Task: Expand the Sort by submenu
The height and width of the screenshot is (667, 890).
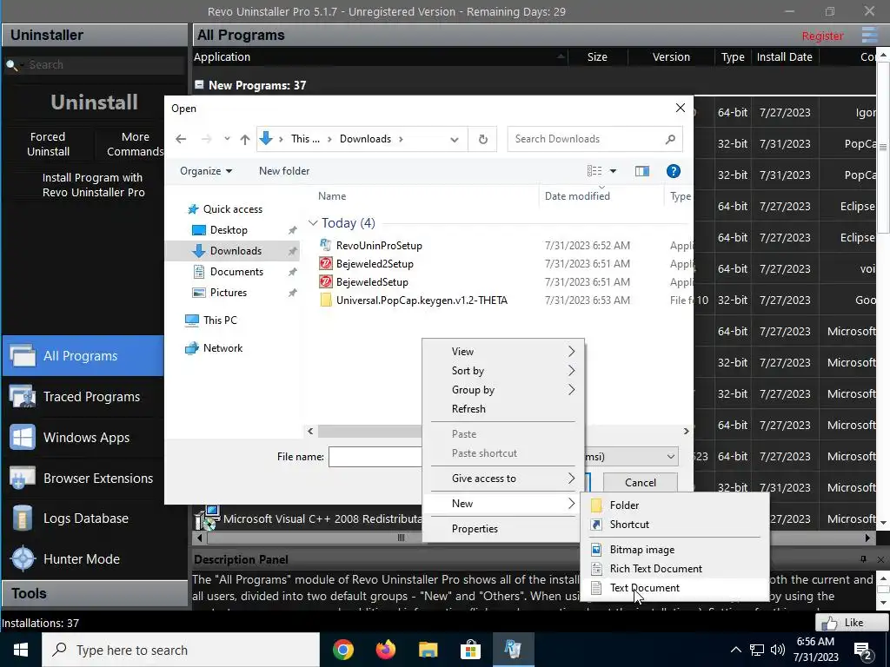Action: 503,371
